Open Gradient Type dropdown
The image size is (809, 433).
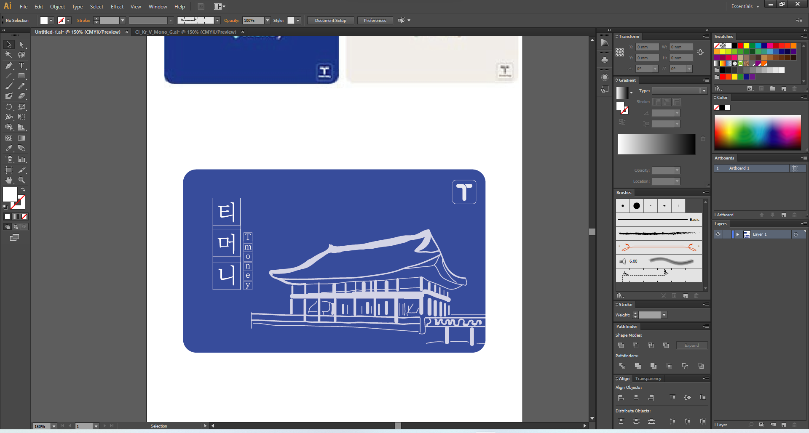(704, 91)
